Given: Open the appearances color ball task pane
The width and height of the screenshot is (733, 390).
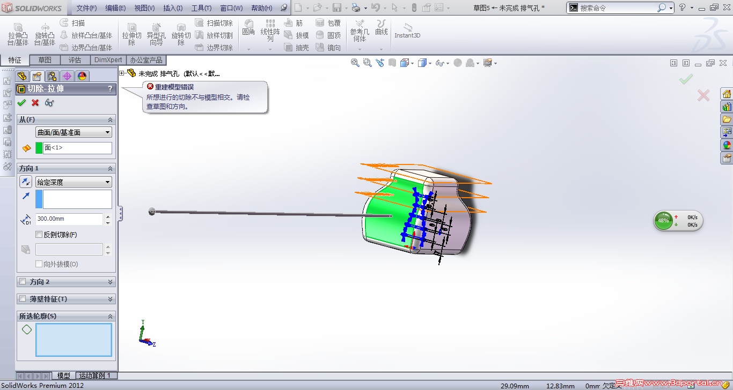Looking at the screenshot, I should 727,145.
